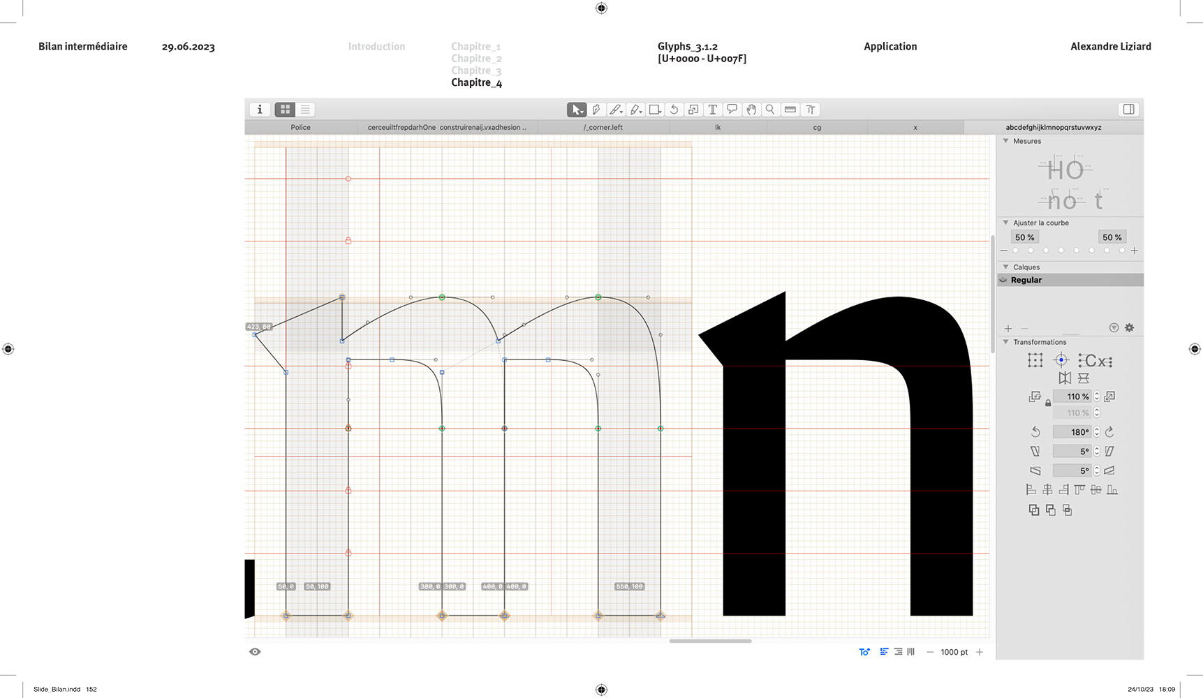Viewport: 1203px width, 698px height.
Task: Switch to grid view mode
Action: (x=285, y=110)
